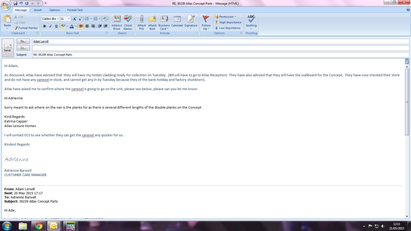
Task: Open Windows Start menu
Action: [x=7, y=226]
